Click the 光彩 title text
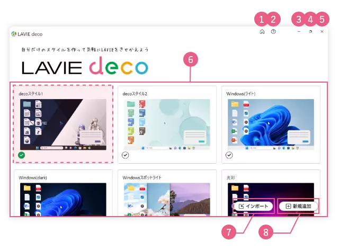 click(230, 177)
